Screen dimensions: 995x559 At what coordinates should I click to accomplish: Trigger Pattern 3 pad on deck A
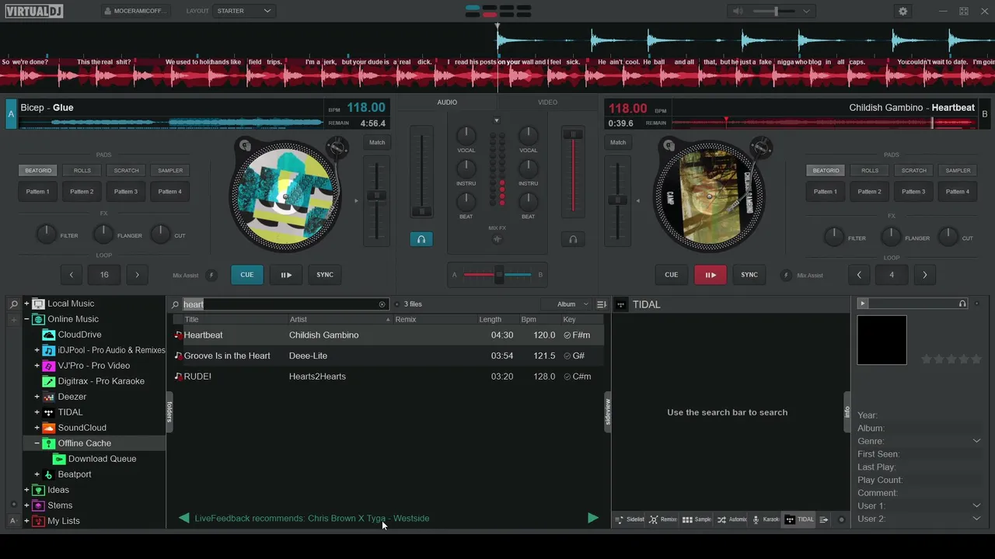tap(126, 192)
